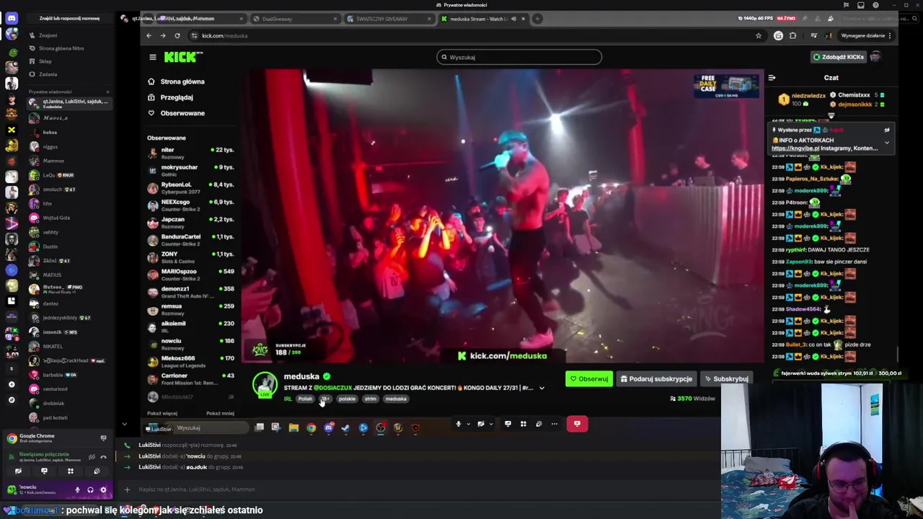Click the green Obserwuj button
The height and width of the screenshot is (519, 923).
(589, 378)
